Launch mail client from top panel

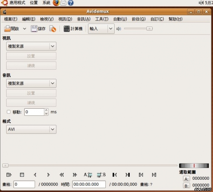point(64,3)
